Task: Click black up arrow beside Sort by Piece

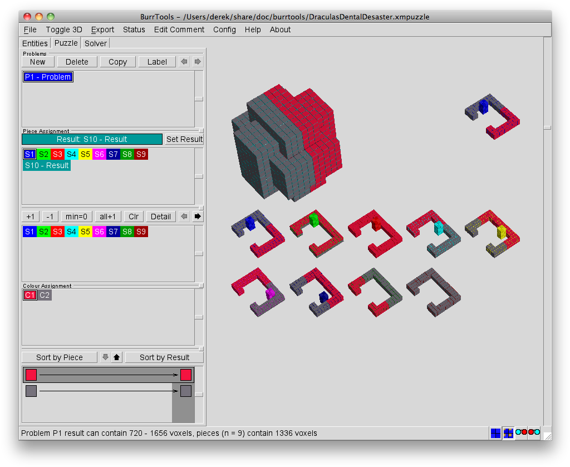Action: pos(116,357)
